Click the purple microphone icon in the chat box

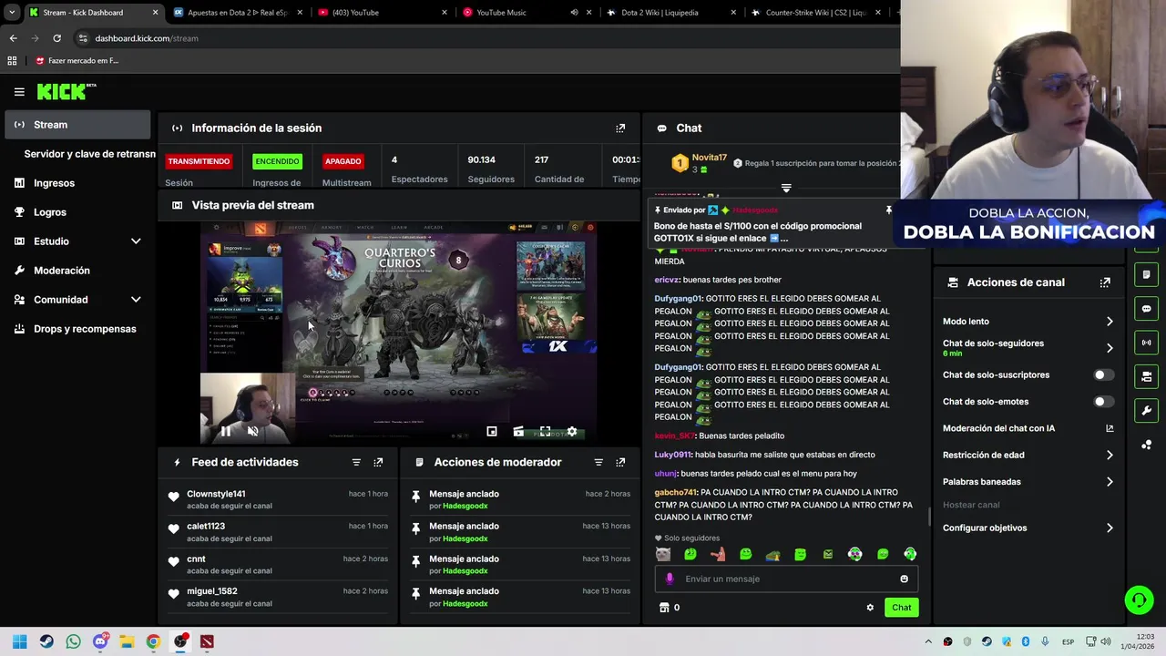click(x=670, y=579)
